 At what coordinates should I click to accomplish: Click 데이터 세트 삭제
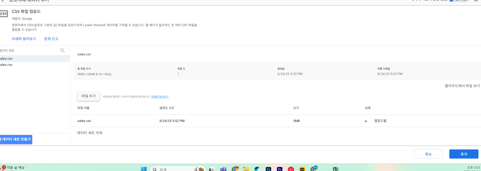tap(90, 133)
